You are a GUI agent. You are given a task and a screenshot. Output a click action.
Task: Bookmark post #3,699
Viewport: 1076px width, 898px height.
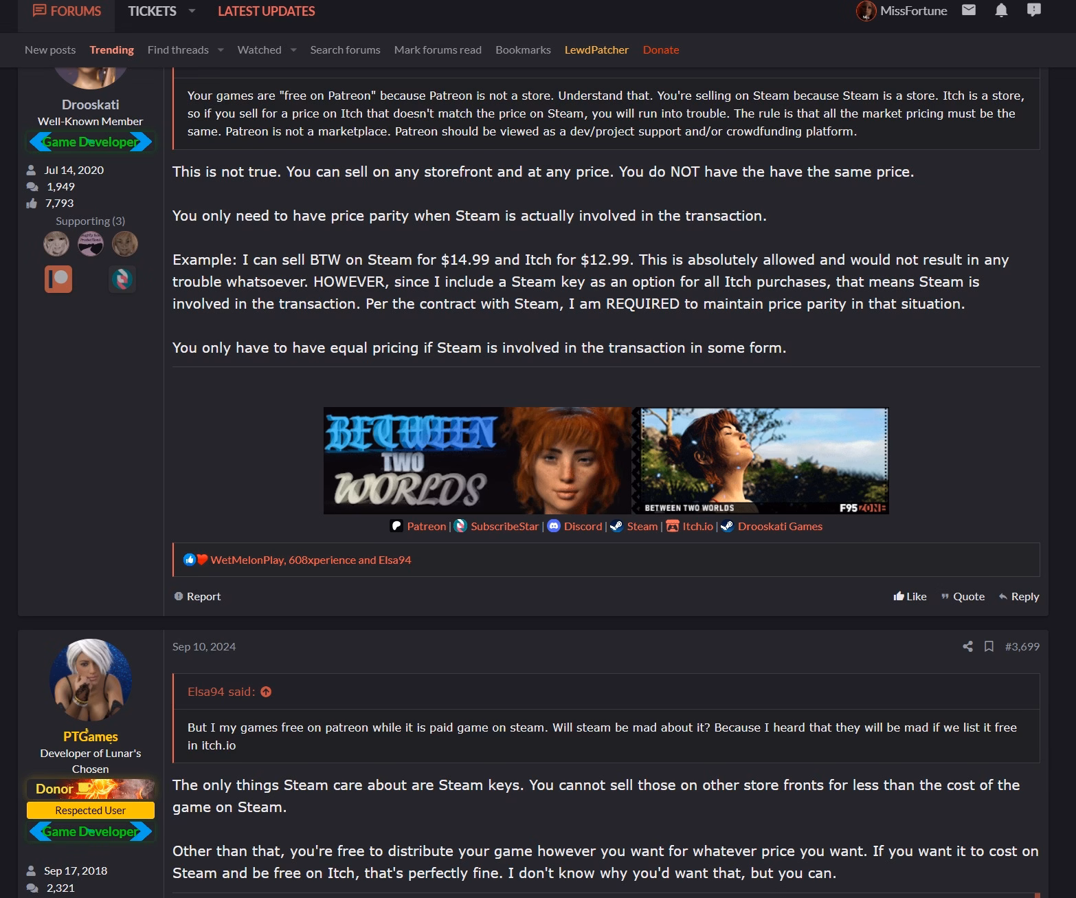pyautogui.click(x=989, y=646)
